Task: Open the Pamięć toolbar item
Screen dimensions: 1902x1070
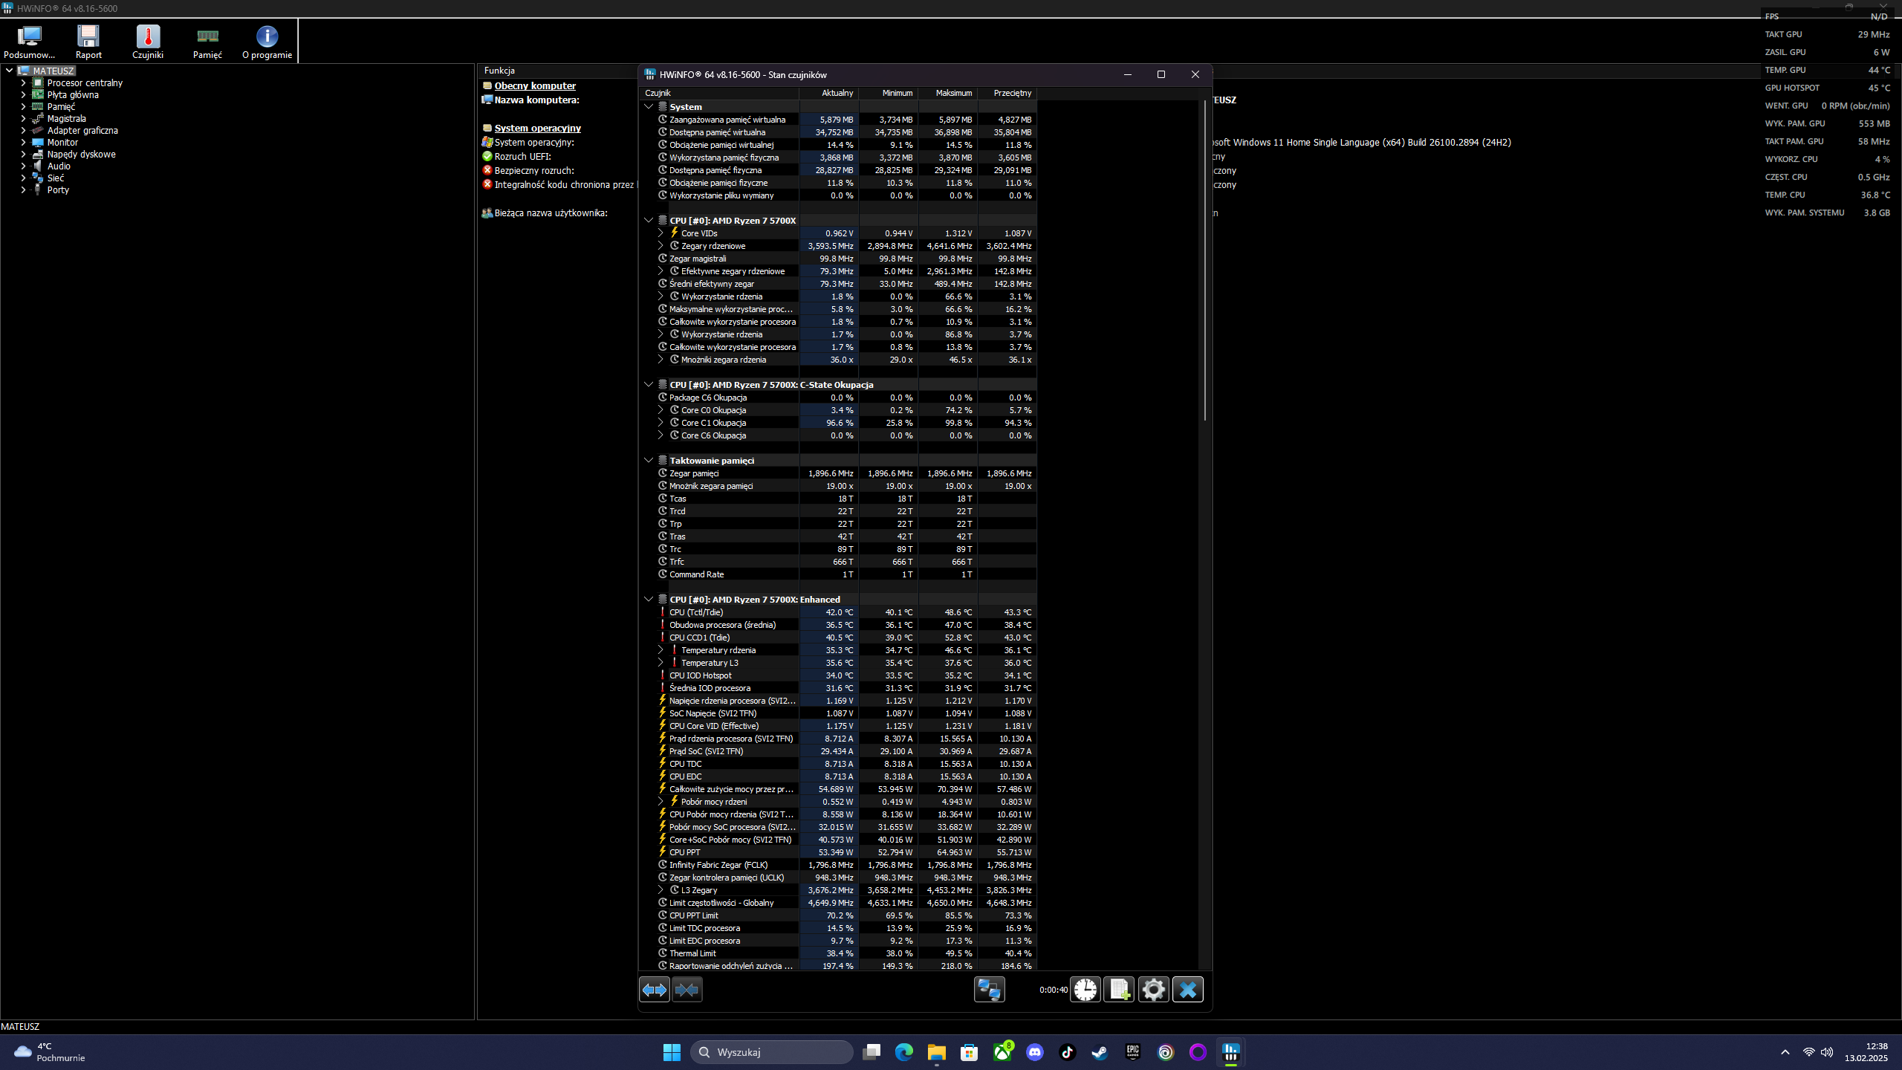Action: [207, 42]
